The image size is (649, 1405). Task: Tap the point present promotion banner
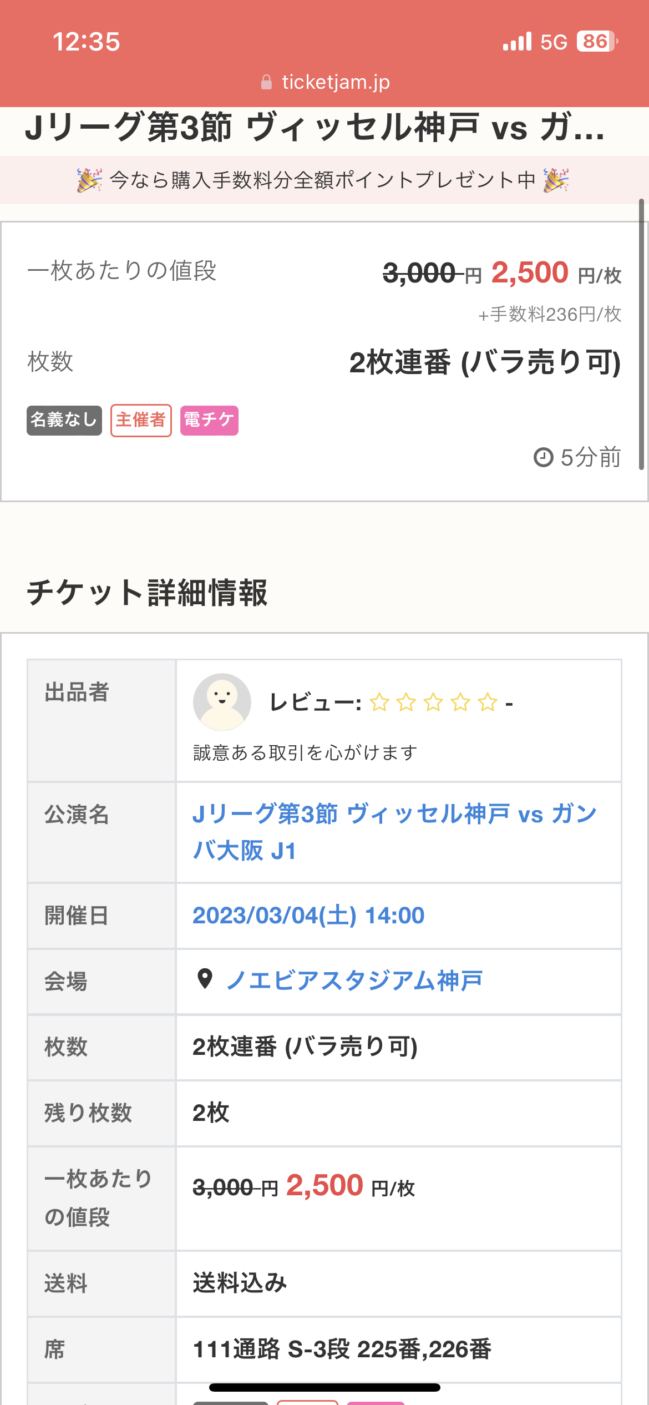(x=323, y=180)
